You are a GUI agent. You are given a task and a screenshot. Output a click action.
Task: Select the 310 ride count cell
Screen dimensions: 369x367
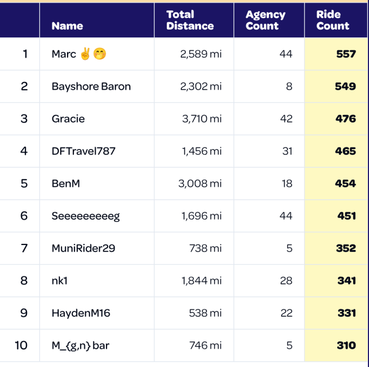(x=346, y=345)
